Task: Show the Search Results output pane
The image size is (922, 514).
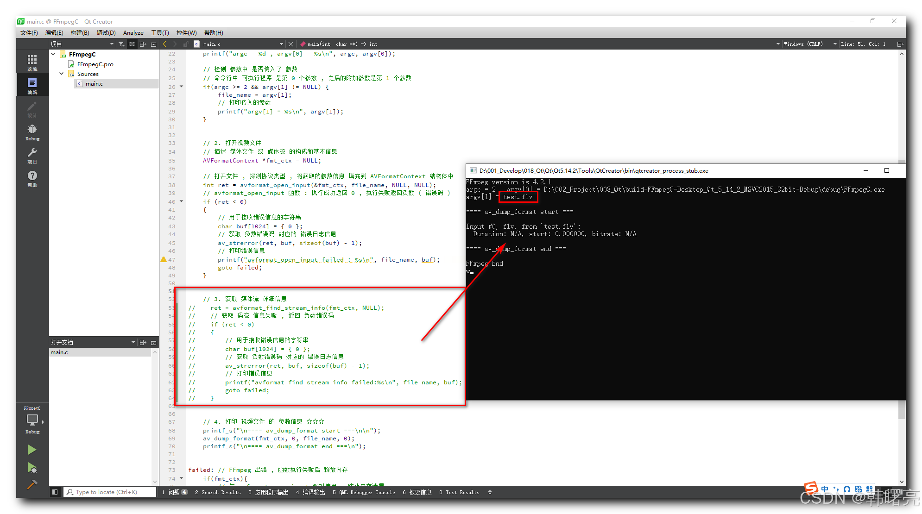Action: coord(218,492)
